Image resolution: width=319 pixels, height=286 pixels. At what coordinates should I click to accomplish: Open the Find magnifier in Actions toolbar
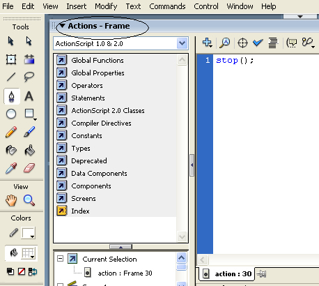click(224, 43)
